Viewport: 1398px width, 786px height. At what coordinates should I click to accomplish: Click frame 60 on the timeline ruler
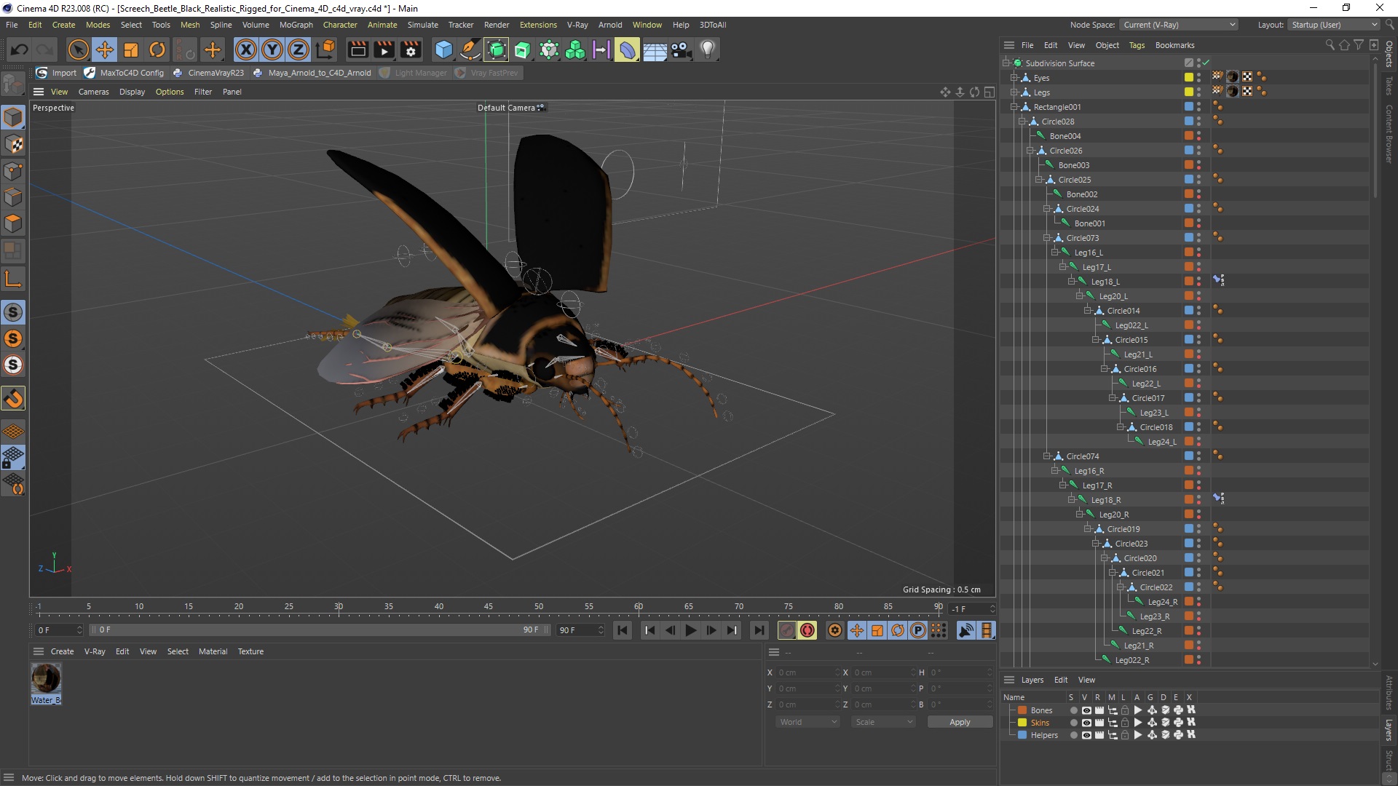tap(639, 607)
